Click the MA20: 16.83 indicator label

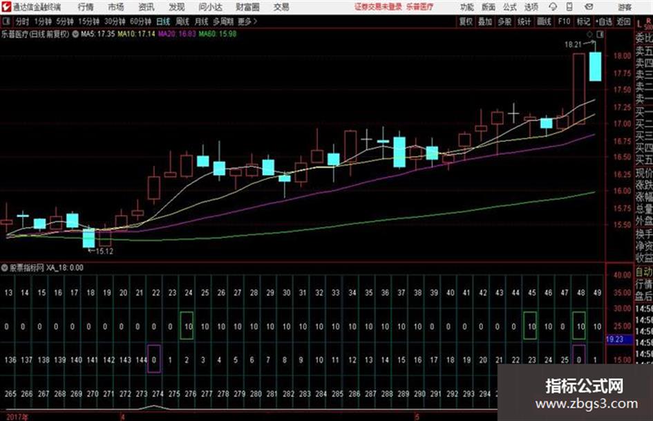click(x=177, y=34)
